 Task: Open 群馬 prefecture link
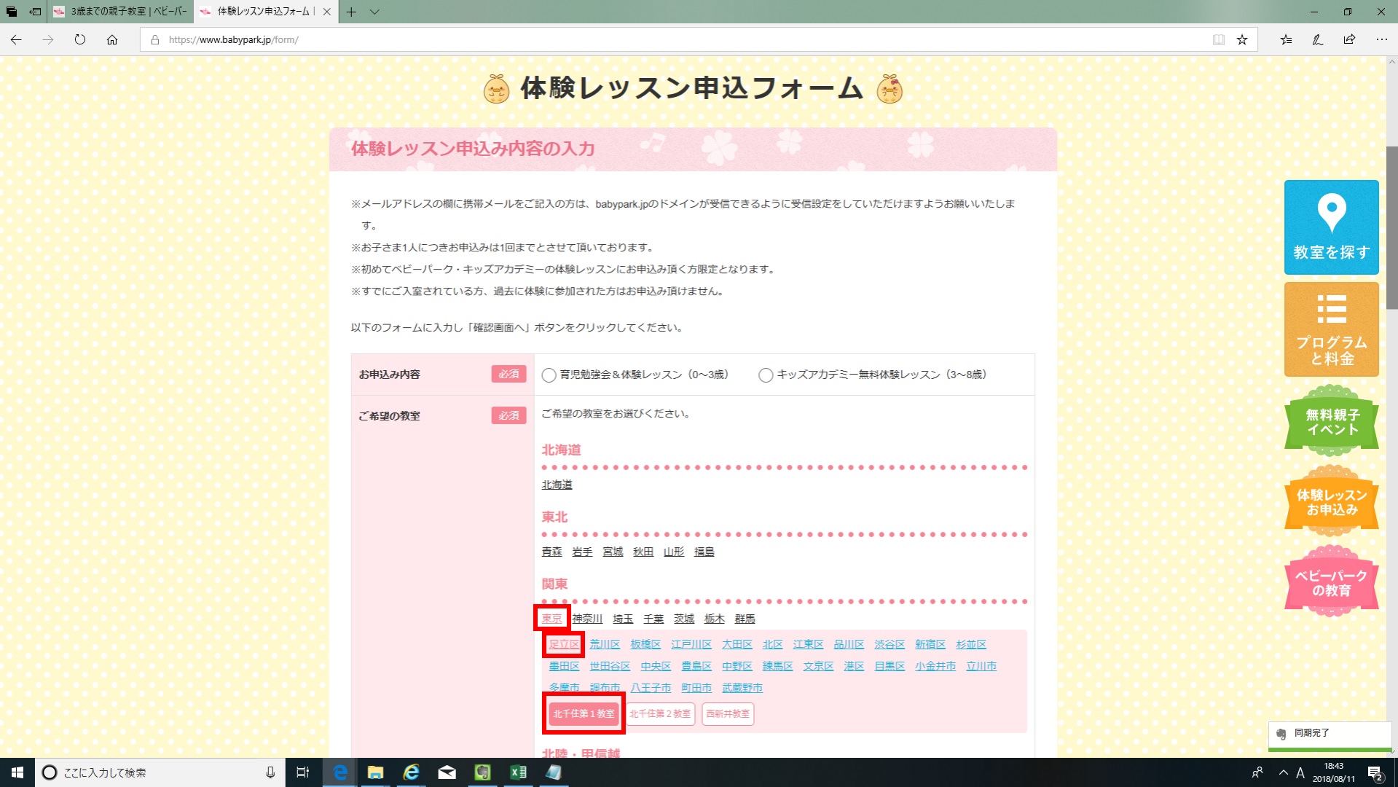click(745, 619)
